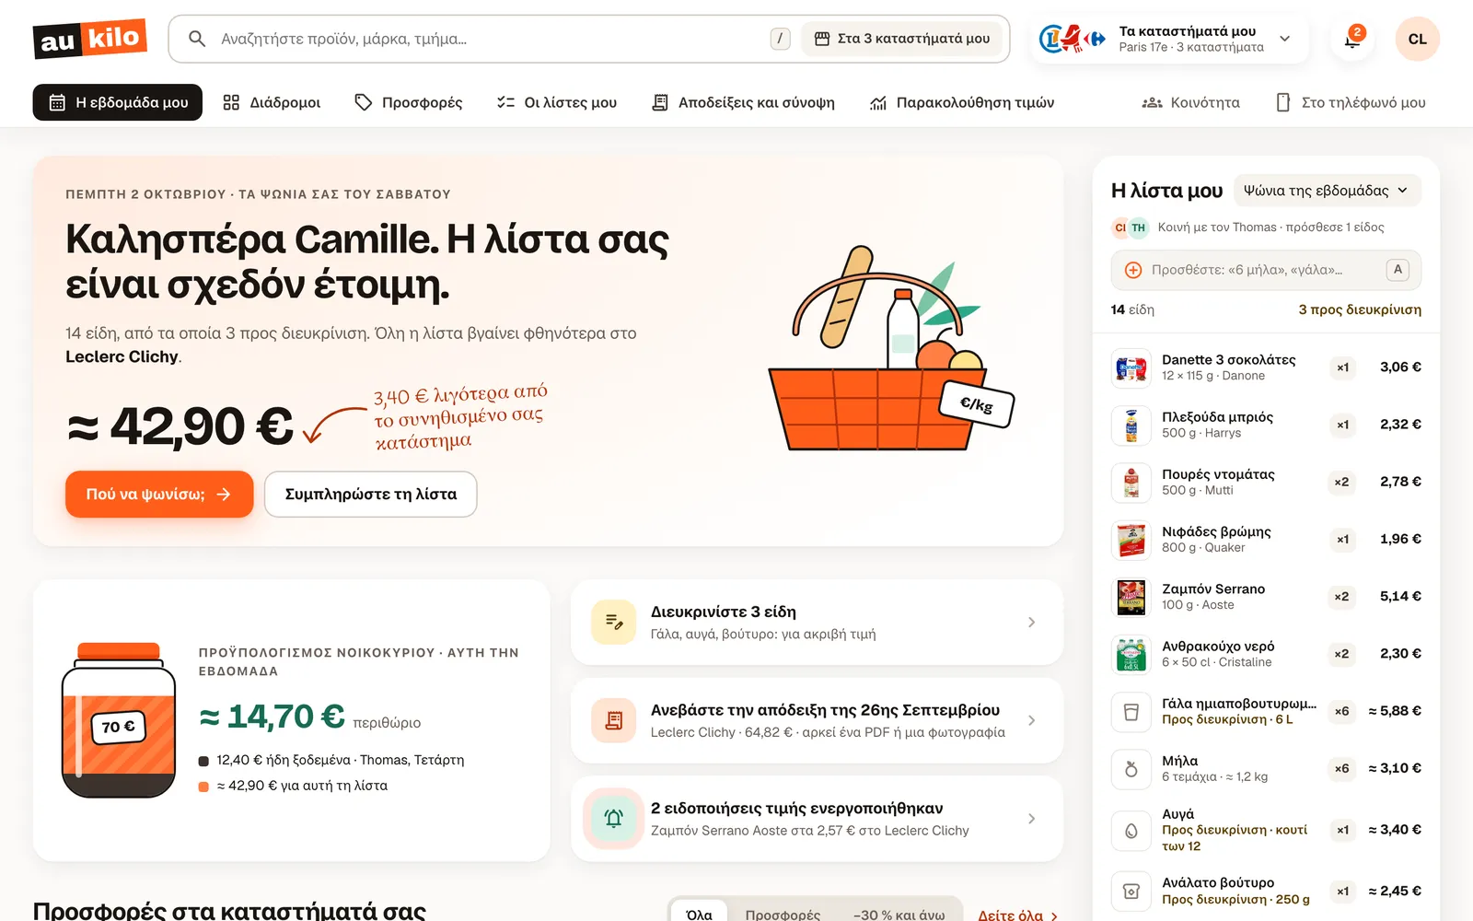Click the CI TH shared avatars

[1130, 227]
